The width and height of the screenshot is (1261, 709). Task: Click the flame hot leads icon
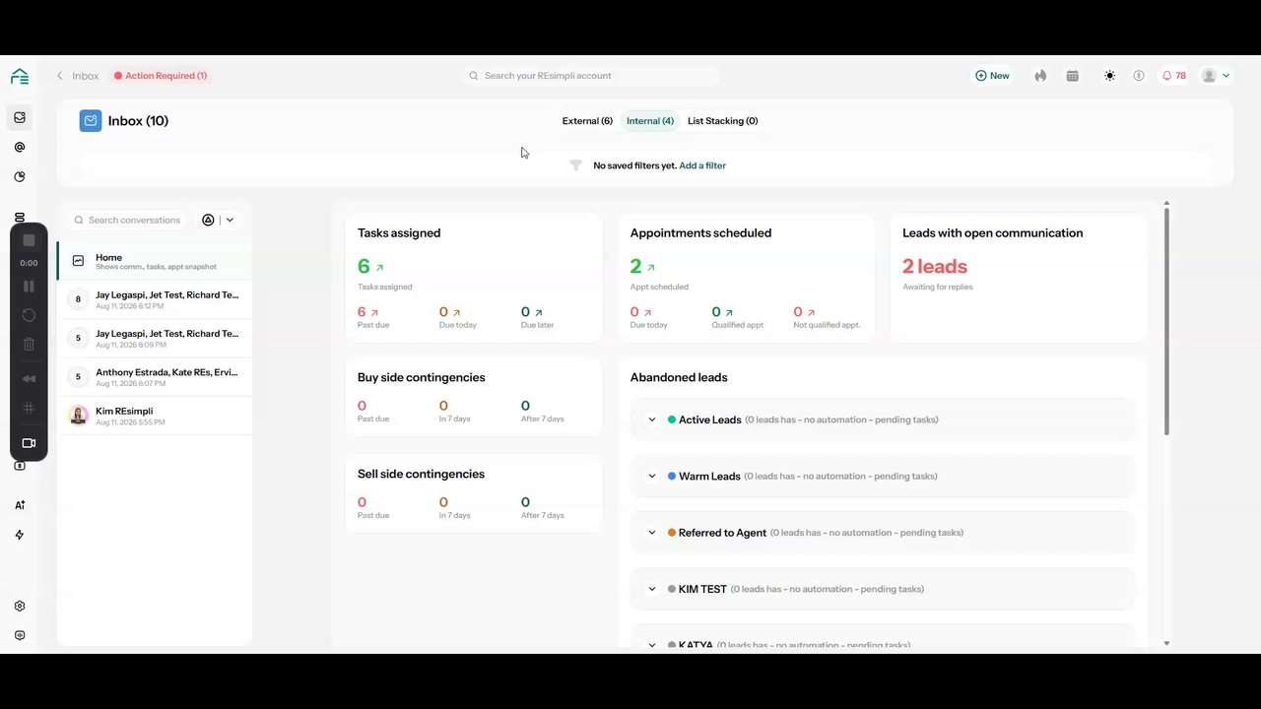[1040, 76]
